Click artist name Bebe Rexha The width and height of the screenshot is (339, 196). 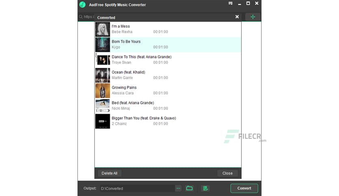[122, 32]
